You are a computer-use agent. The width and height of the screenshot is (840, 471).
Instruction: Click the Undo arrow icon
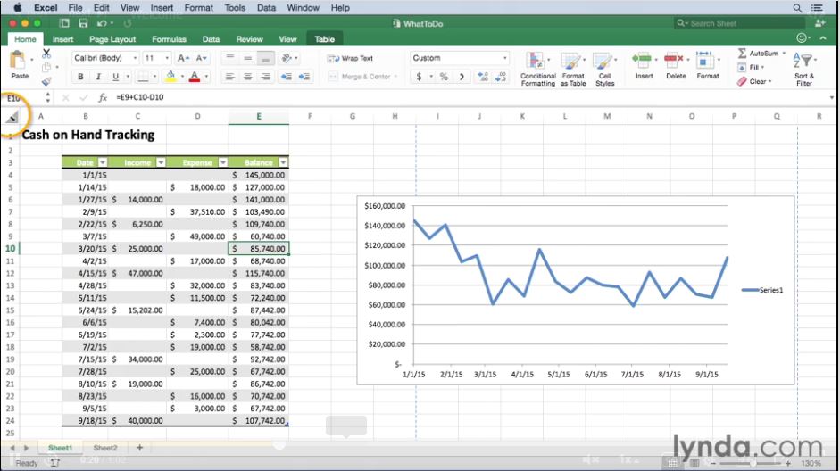tap(101, 23)
